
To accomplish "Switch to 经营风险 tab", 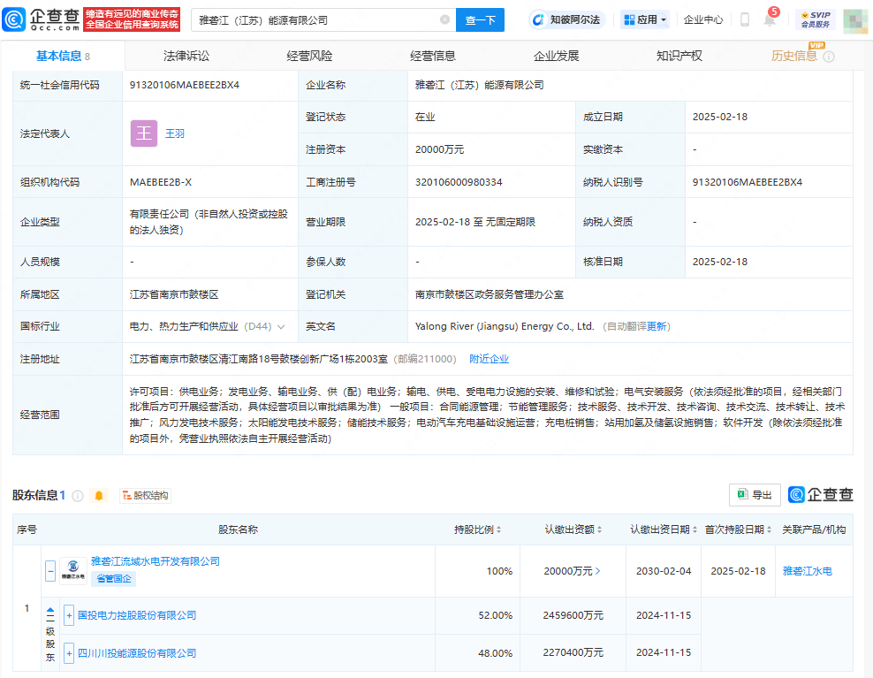I will [309, 56].
